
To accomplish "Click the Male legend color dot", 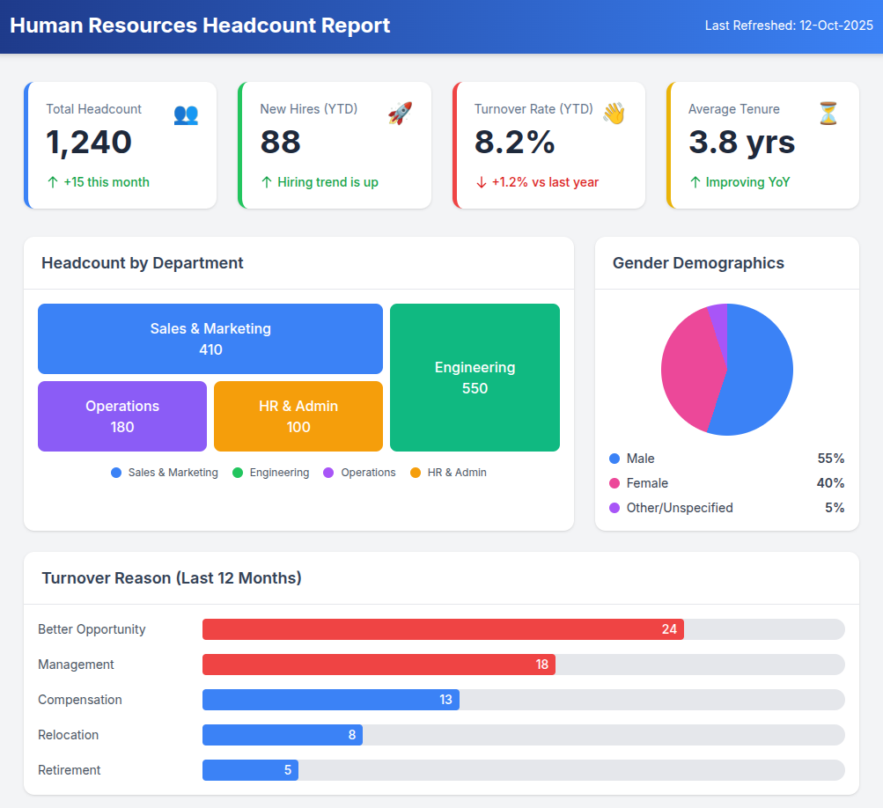I will point(614,459).
